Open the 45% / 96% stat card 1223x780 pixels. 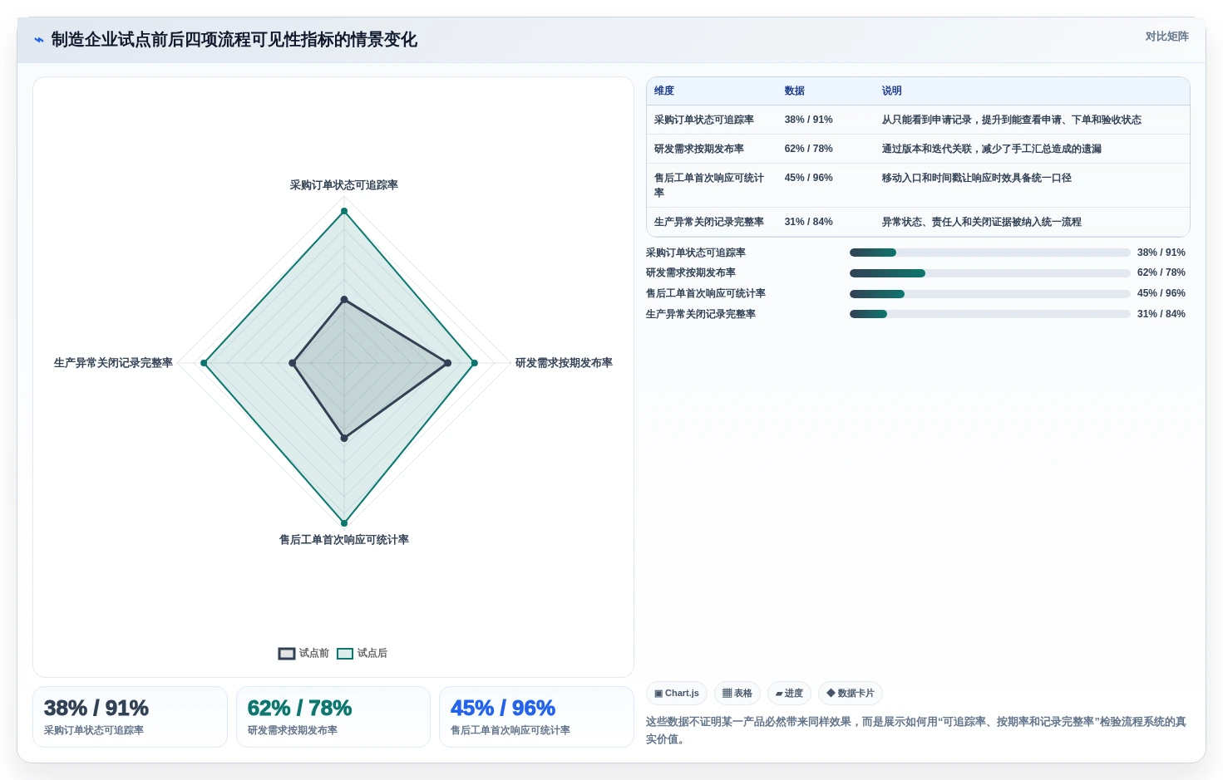tap(536, 717)
